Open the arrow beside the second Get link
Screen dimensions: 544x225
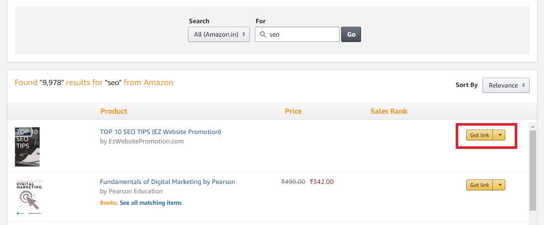coord(499,185)
